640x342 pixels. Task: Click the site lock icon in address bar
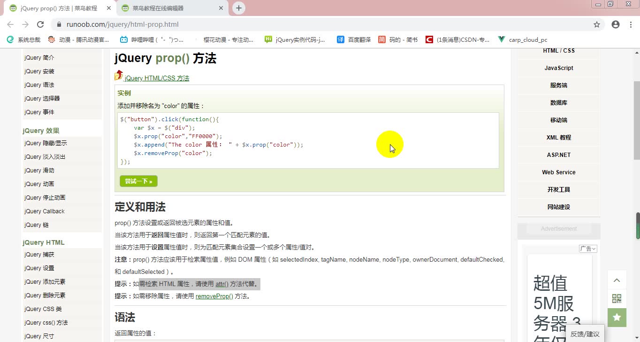[x=60, y=24]
